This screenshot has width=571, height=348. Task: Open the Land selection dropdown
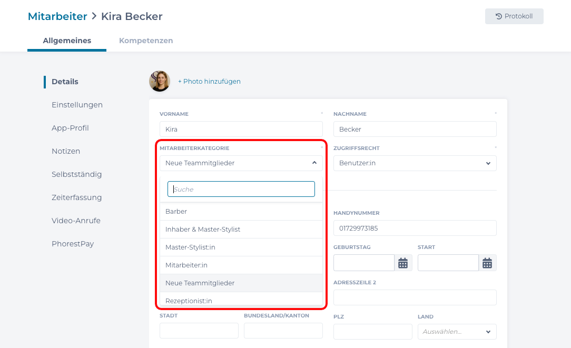tap(457, 332)
